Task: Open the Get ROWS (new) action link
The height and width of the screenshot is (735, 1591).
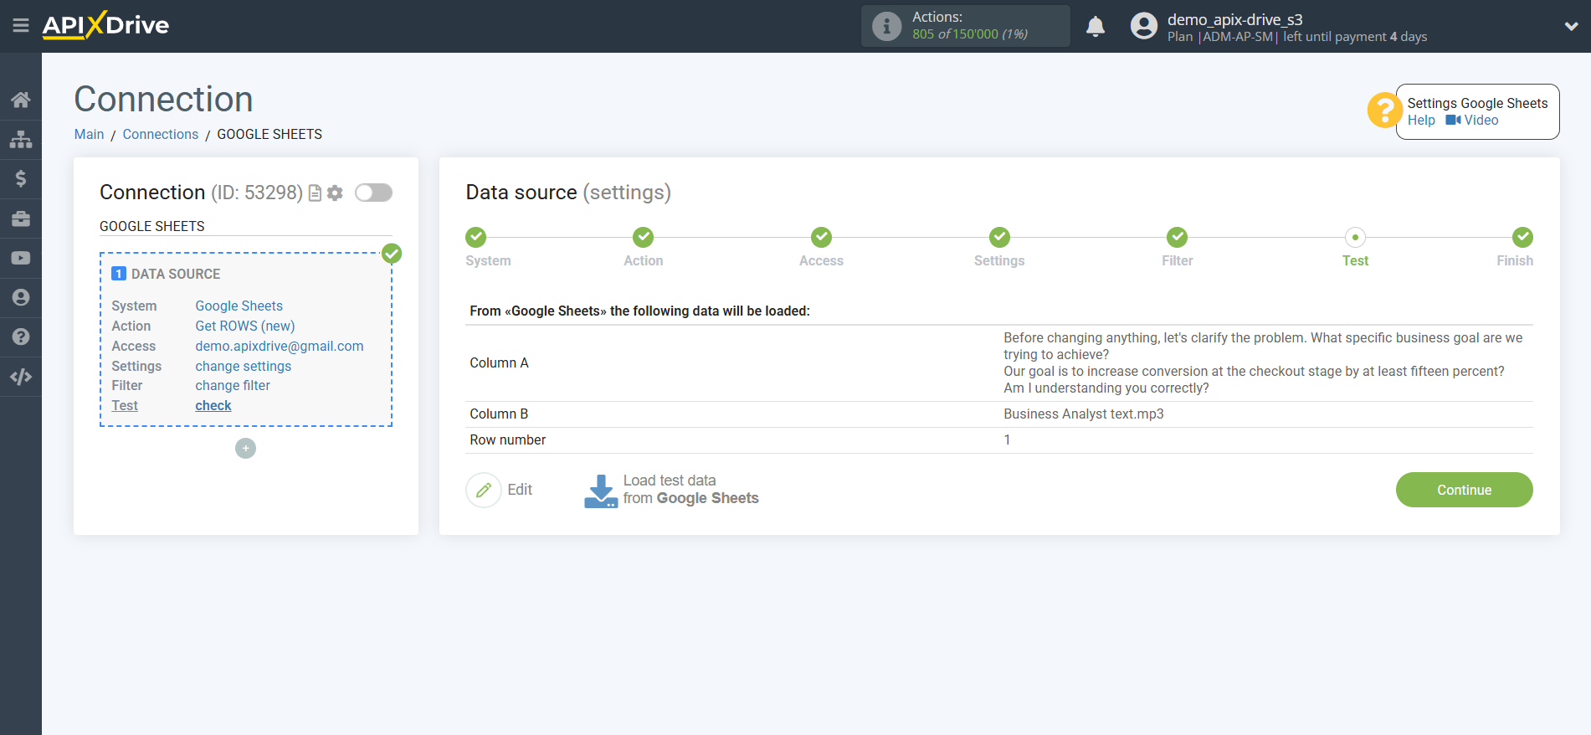Action: tap(245, 326)
